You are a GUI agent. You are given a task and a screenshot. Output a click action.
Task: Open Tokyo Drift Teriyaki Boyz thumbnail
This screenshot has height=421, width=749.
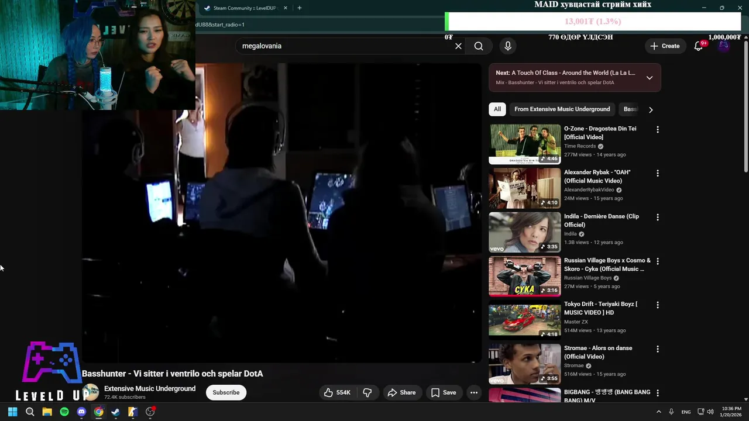pyautogui.click(x=525, y=319)
